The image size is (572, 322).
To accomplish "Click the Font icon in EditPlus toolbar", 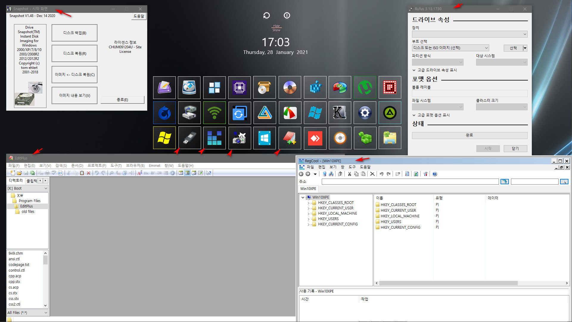I will pos(139,173).
